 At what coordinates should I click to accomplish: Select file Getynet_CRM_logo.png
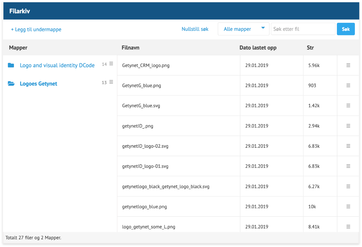tap(146, 65)
